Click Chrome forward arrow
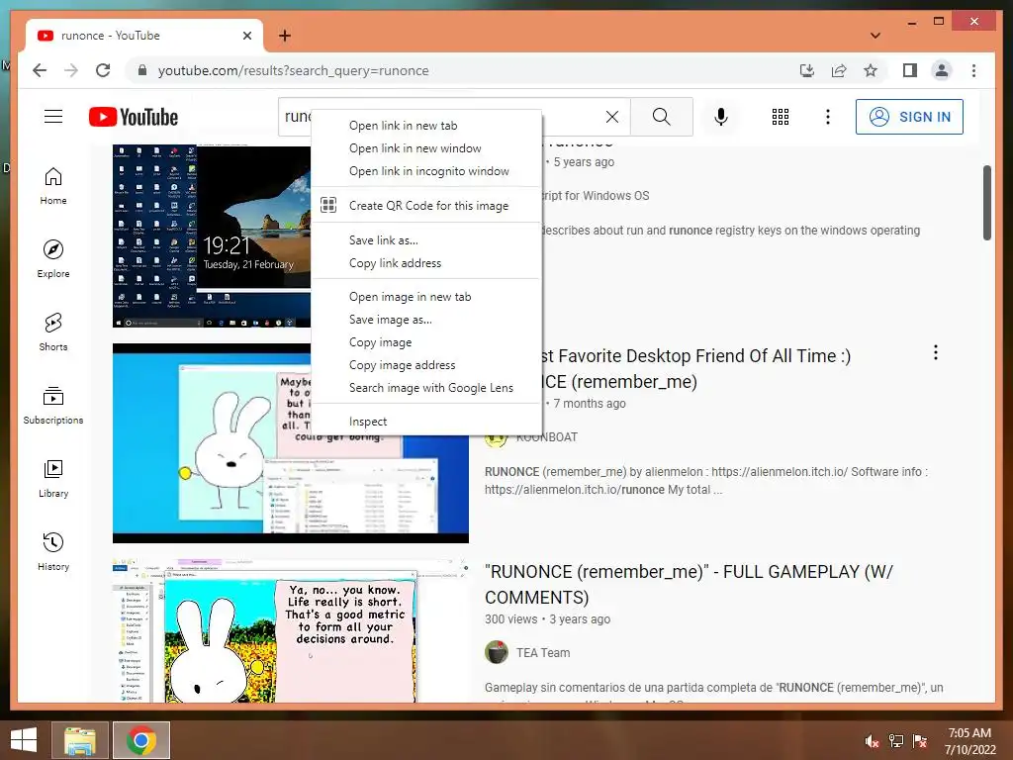Image resolution: width=1013 pixels, height=760 pixels. coord(71,70)
